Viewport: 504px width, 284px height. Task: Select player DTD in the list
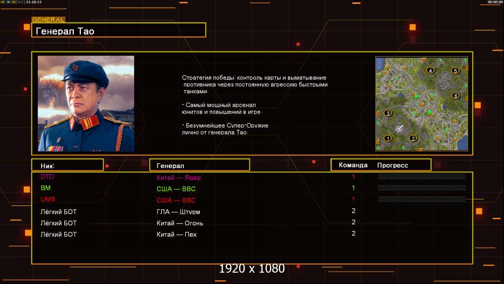[x=47, y=177]
